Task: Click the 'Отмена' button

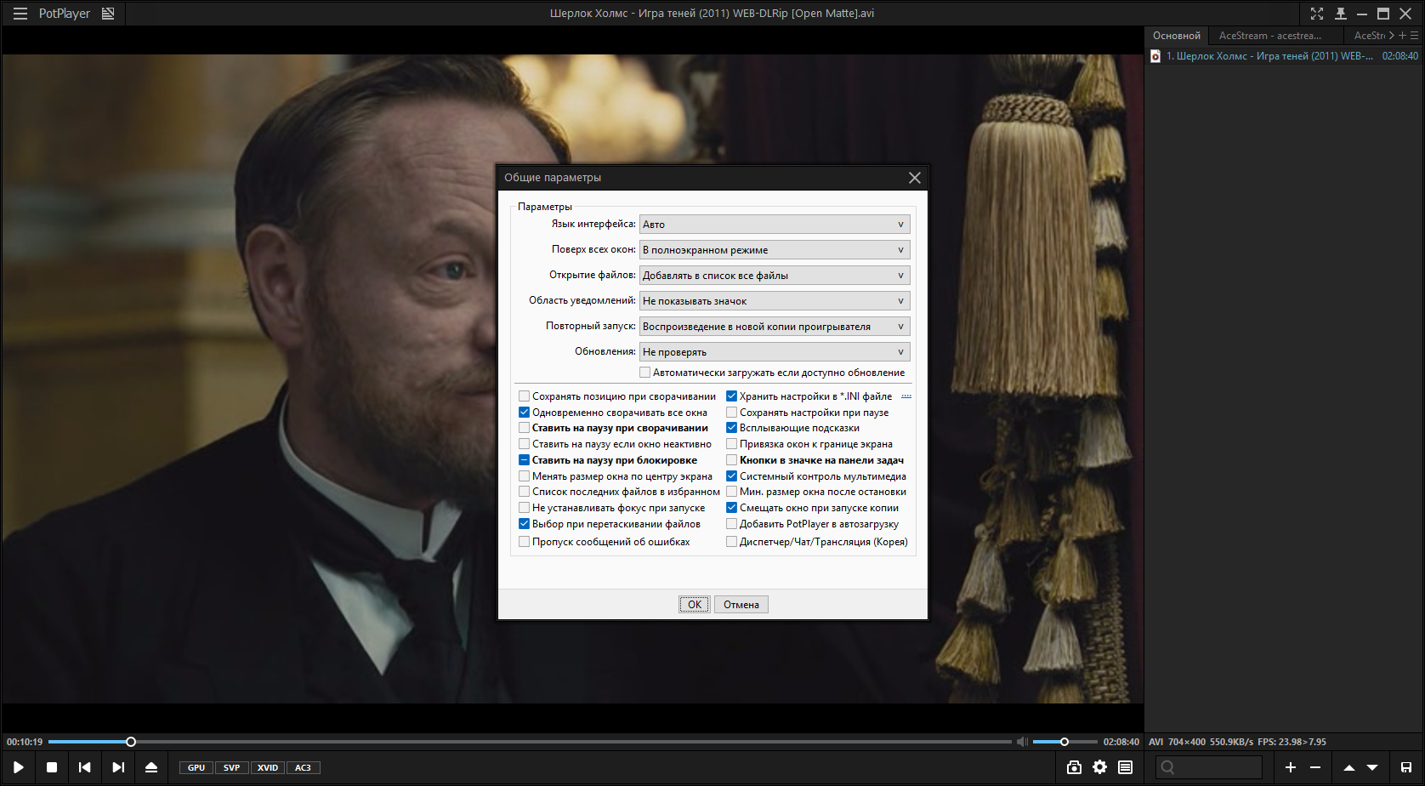Action: point(741,605)
